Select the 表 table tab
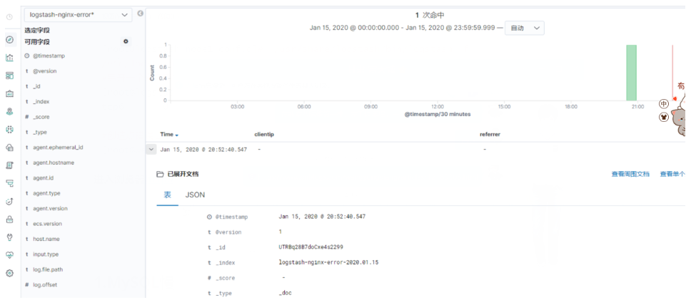The image size is (686, 300). click(168, 195)
